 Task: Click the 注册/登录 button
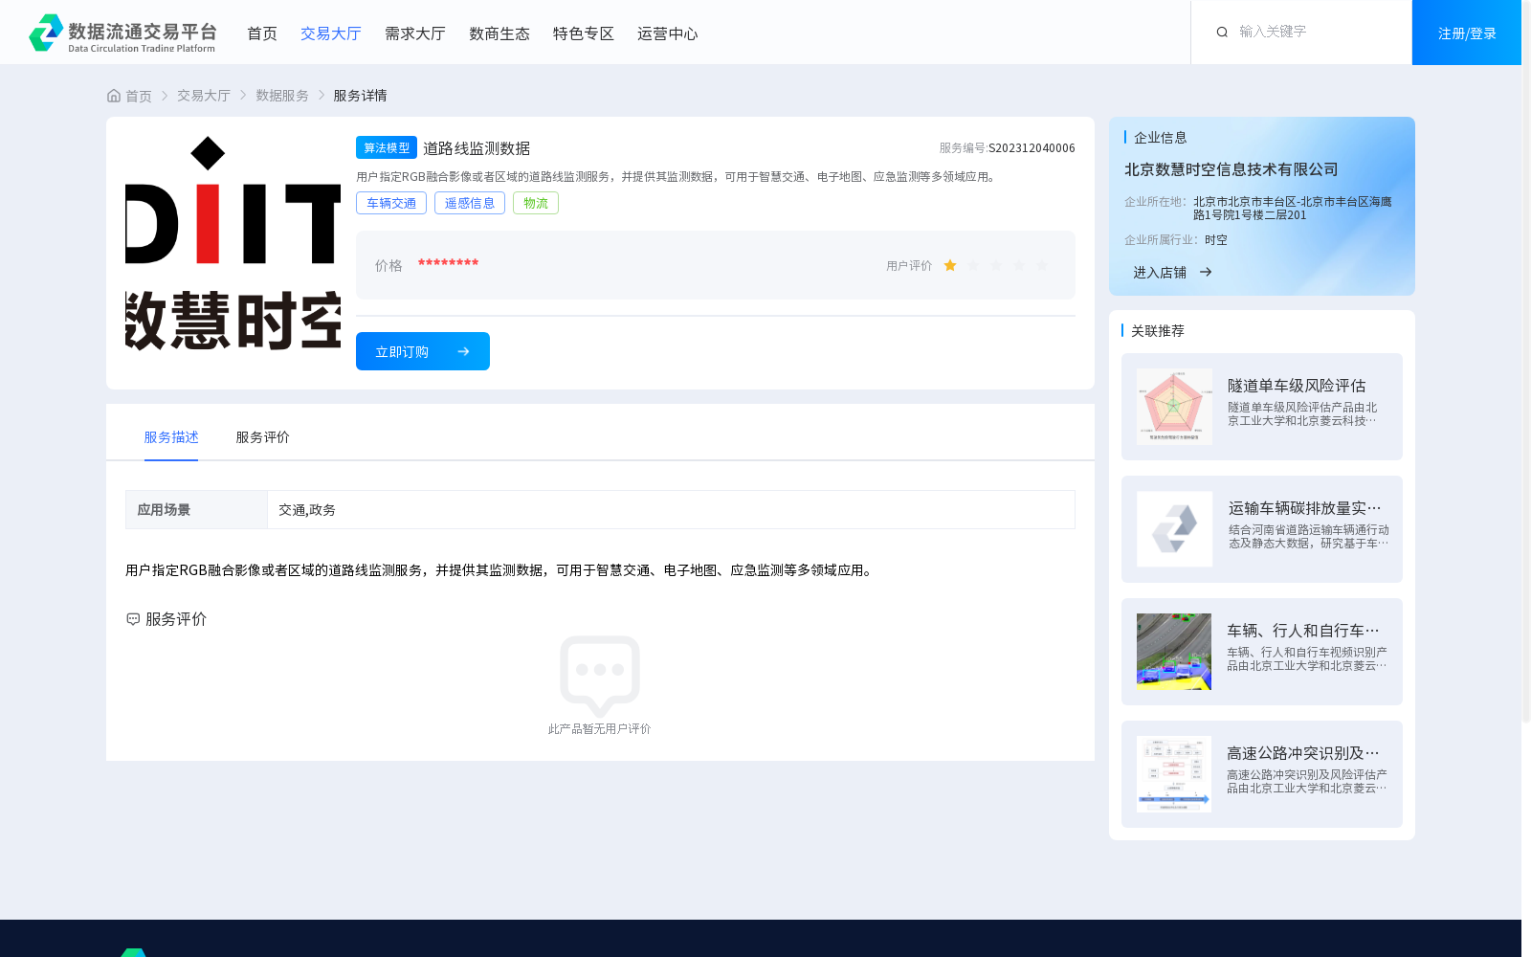pos(1467,33)
